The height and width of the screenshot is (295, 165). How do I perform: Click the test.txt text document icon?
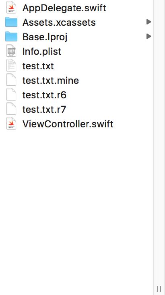[11, 65]
